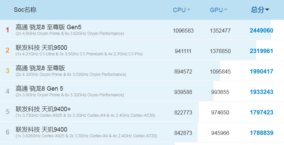This screenshot has width=284, height=145.
Task: Select CPU score 1096583
Action: [x=183, y=31]
